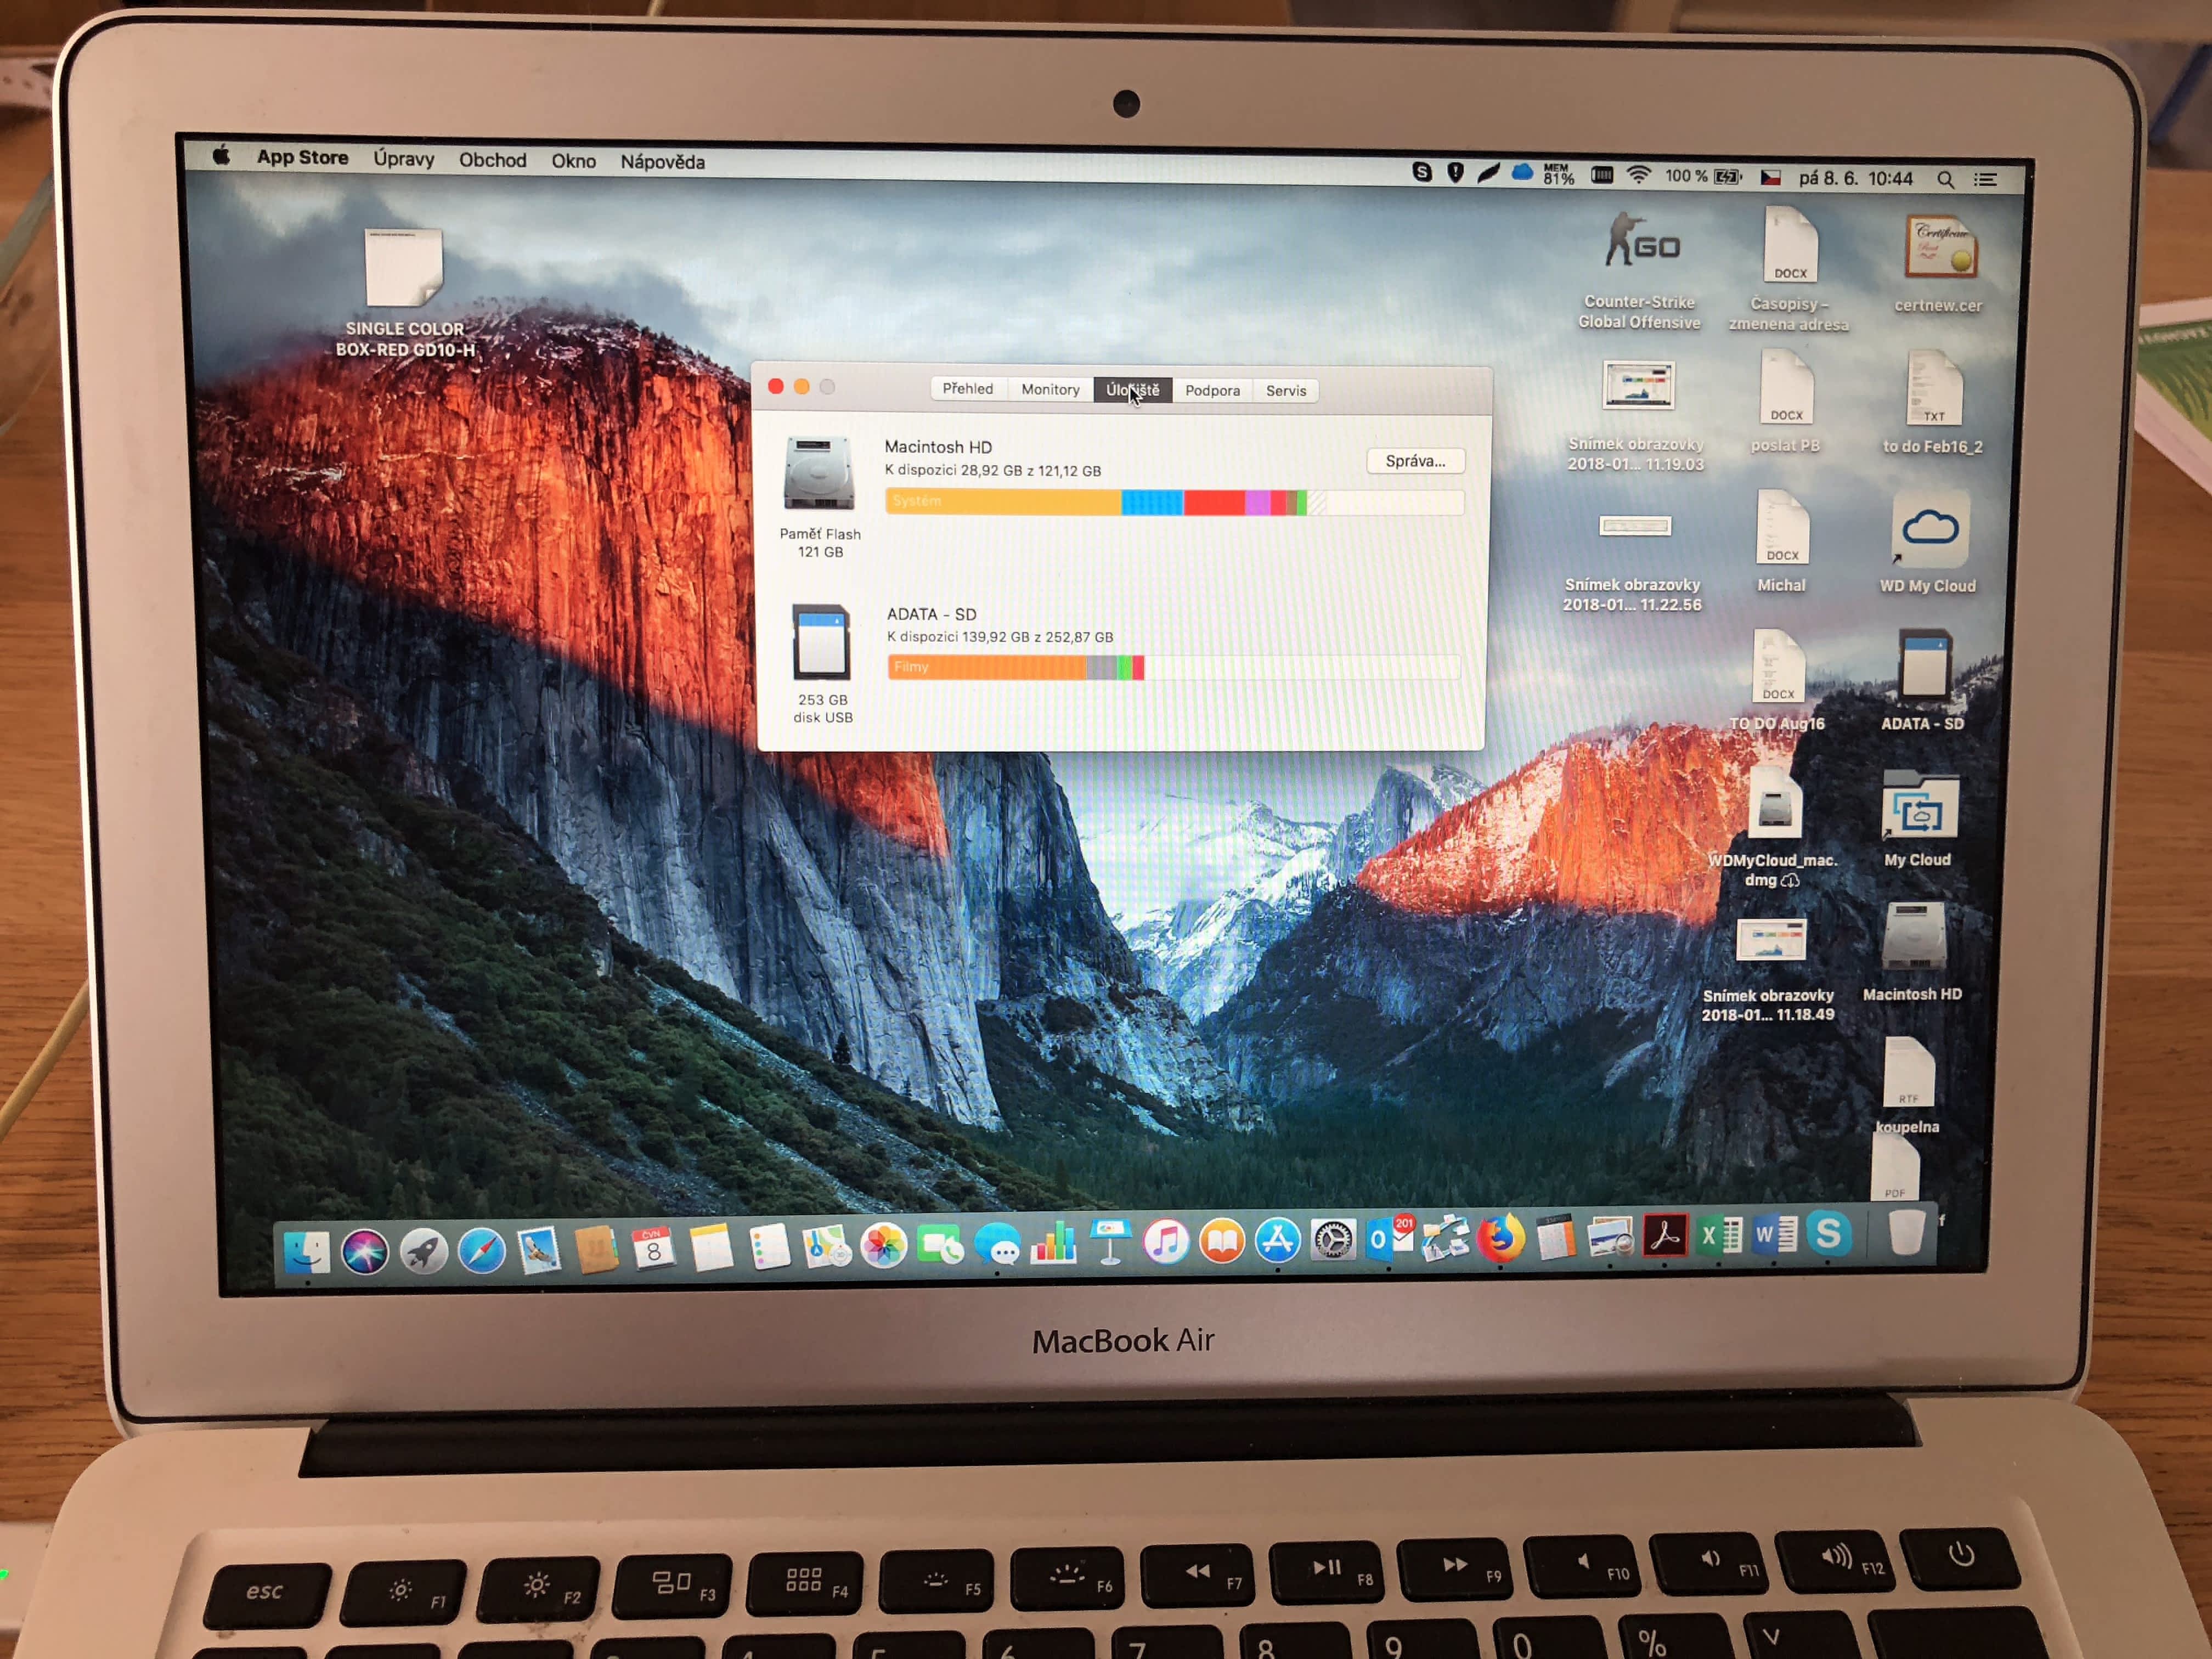
Task: Click the Wi-Fi status menu icon
Action: (1638, 176)
